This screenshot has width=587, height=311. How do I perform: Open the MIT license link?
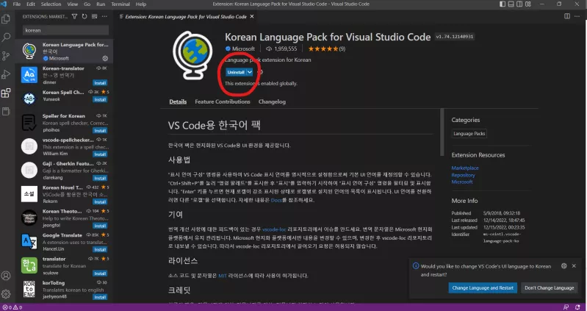click(223, 276)
